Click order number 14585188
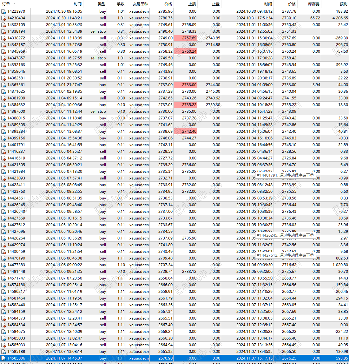 click(16, 352)
